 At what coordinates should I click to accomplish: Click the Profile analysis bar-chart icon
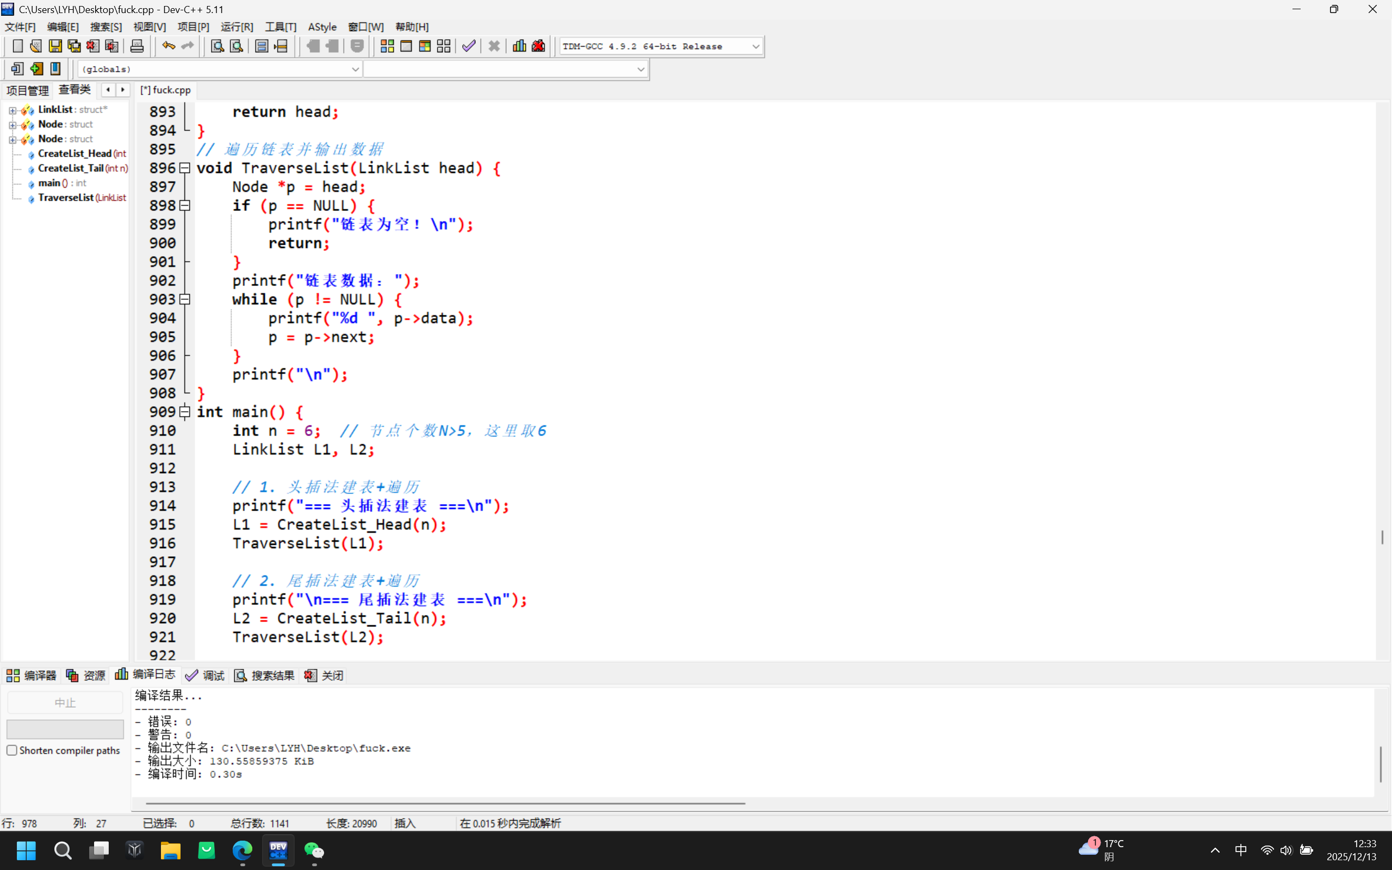tap(519, 46)
